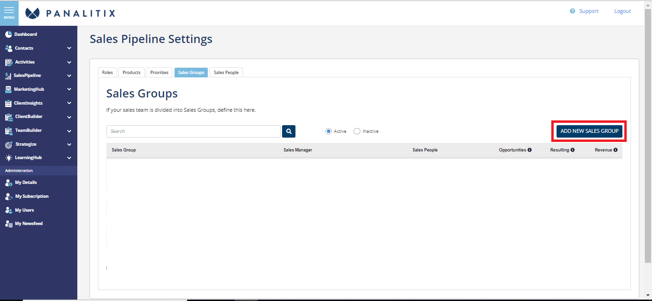Click the Contacts people icon
652x301 pixels.
(x=8, y=48)
